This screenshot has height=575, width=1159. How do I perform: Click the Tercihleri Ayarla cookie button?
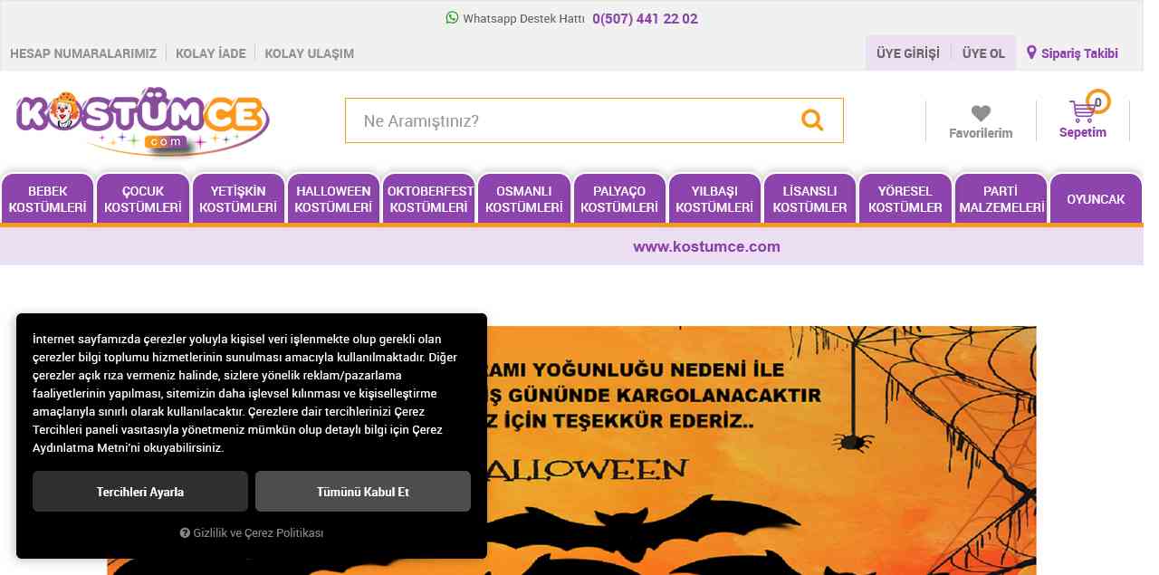(x=140, y=492)
